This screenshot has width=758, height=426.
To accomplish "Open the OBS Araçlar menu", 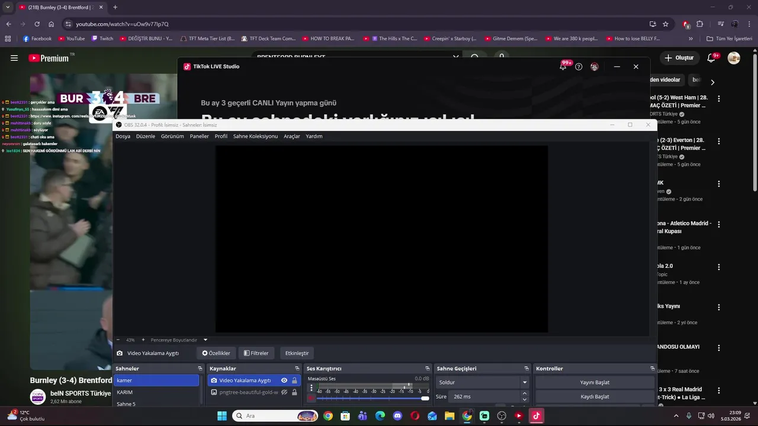I will click(x=292, y=136).
